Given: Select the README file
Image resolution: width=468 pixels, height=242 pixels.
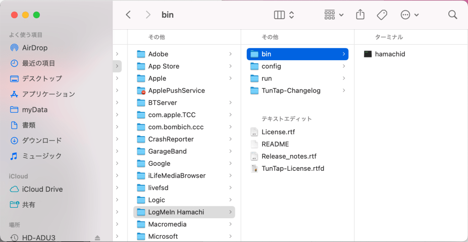Looking at the screenshot, I should point(275,144).
